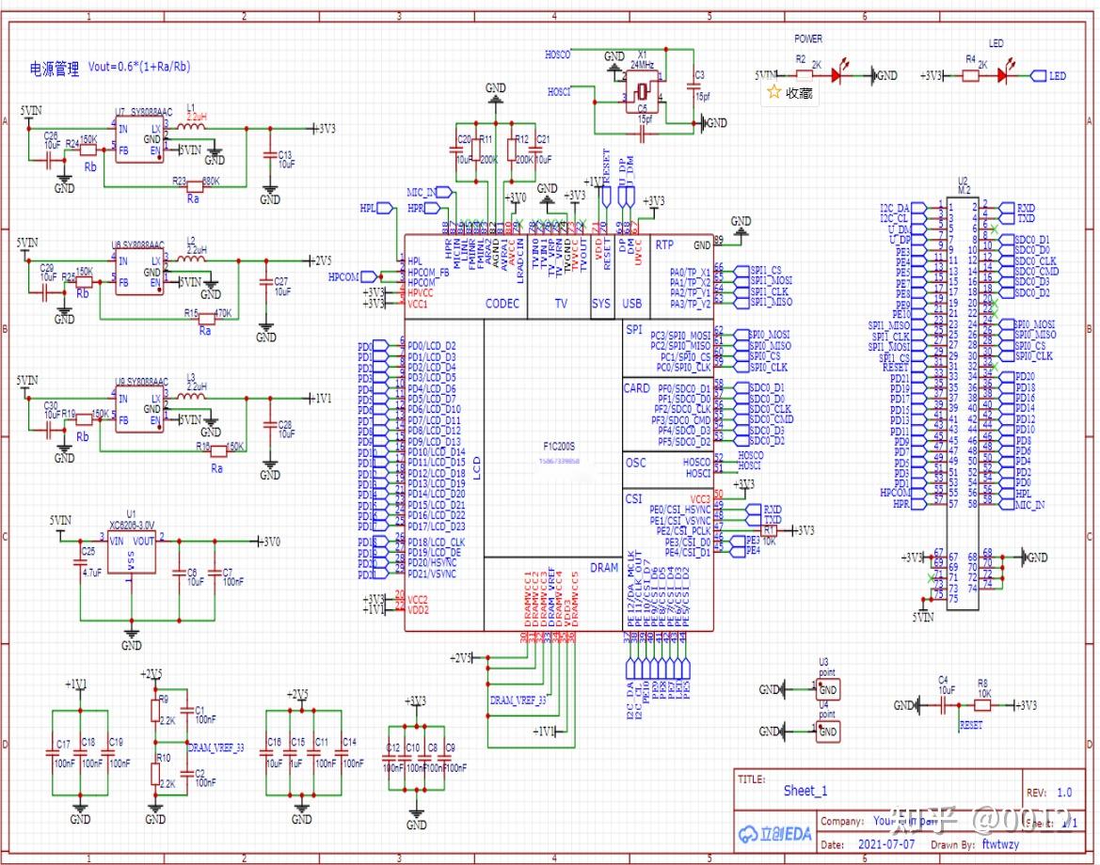Click the blue LED net port flag

[x=1048, y=76]
